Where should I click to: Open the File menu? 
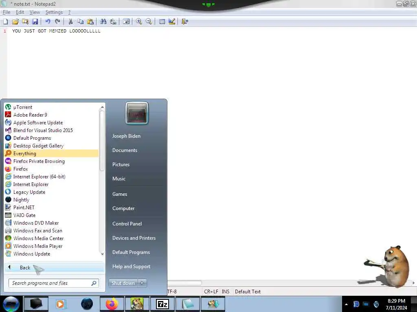click(x=7, y=12)
